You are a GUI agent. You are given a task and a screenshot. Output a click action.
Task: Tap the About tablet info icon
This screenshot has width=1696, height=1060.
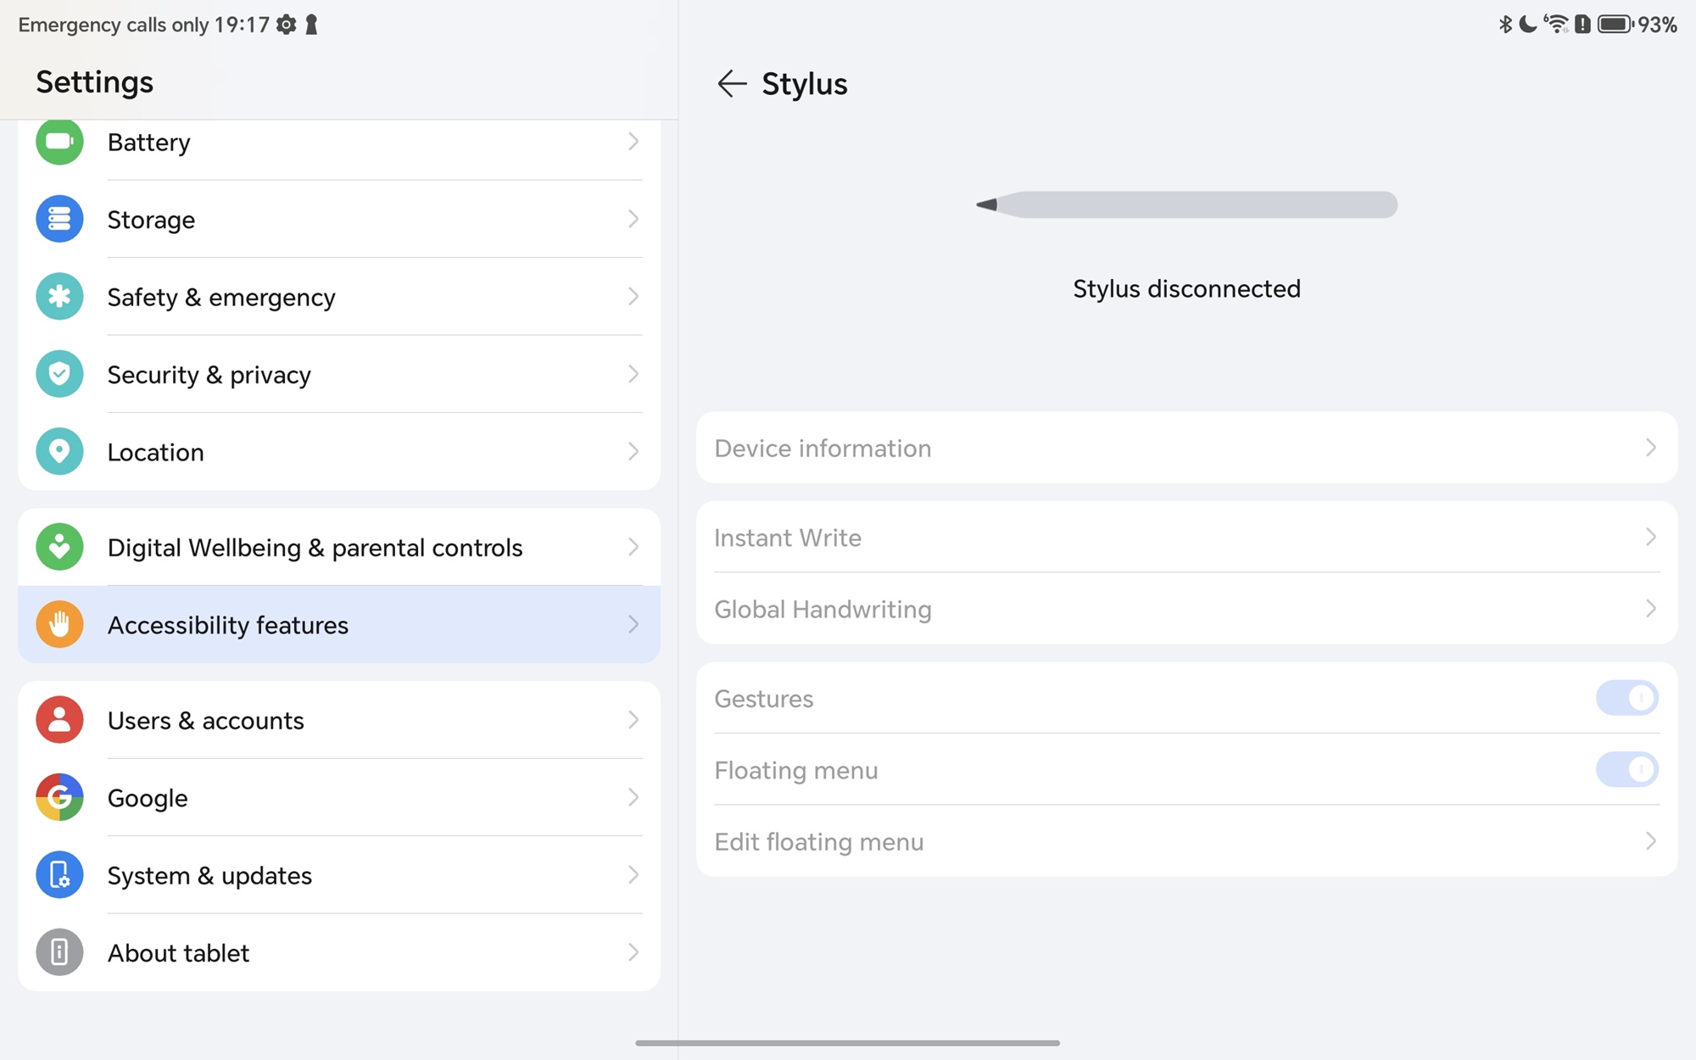click(59, 952)
